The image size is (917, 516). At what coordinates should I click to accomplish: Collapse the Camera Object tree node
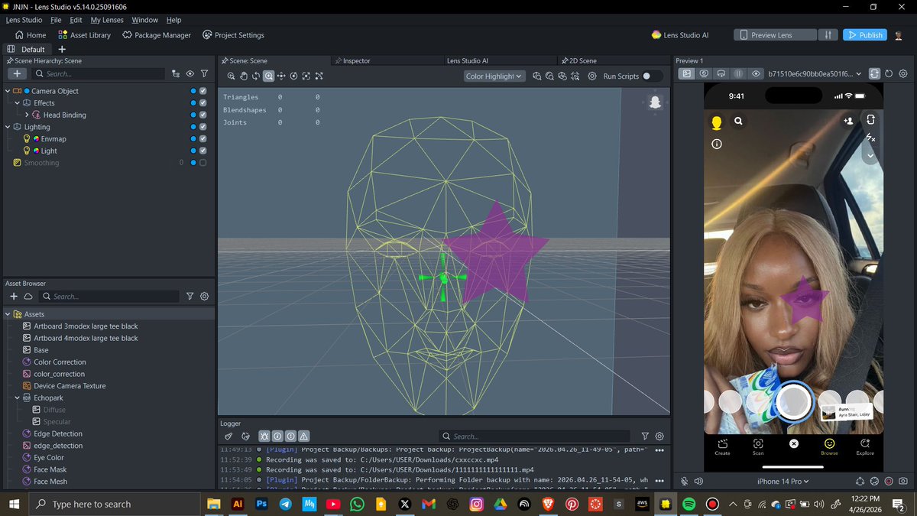pyautogui.click(x=8, y=91)
